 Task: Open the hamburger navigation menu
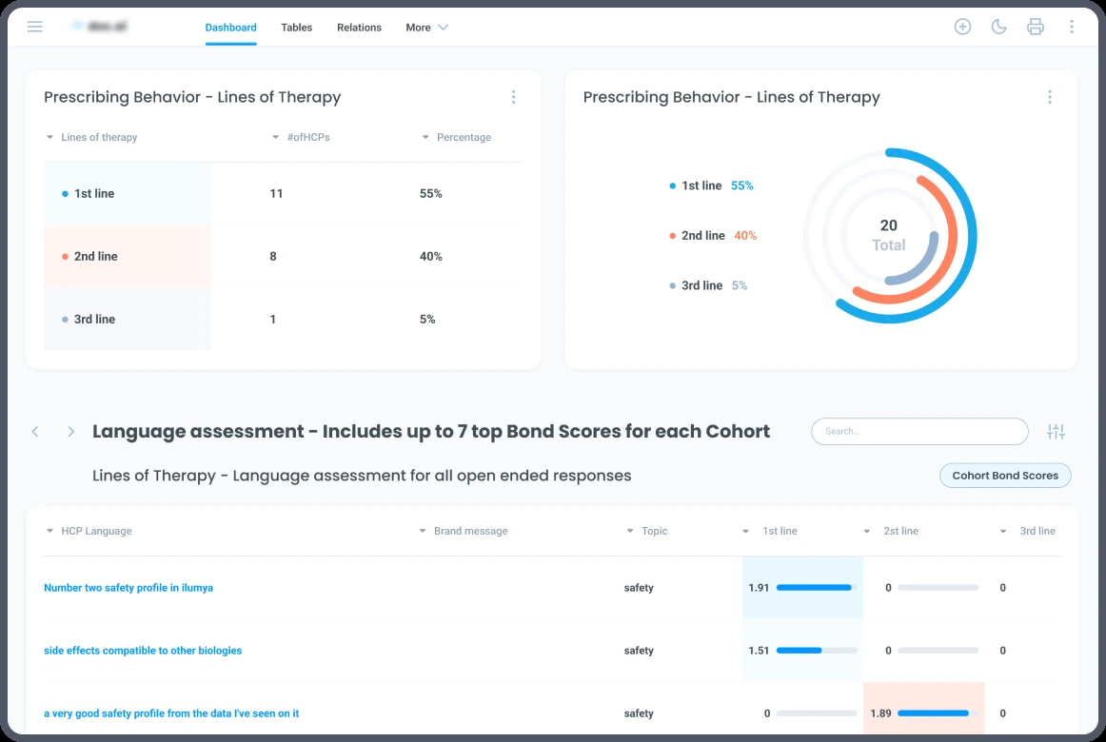(x=34, y=27)
